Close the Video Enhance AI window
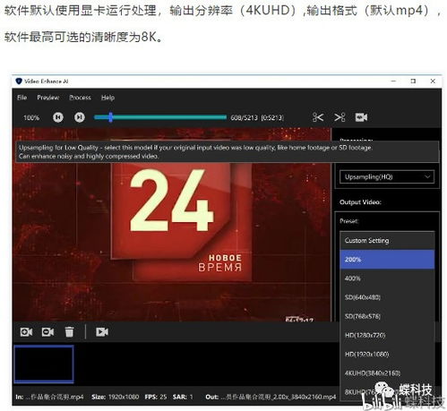The height and width of the screenshot is (411, 447). click(433, 81)
